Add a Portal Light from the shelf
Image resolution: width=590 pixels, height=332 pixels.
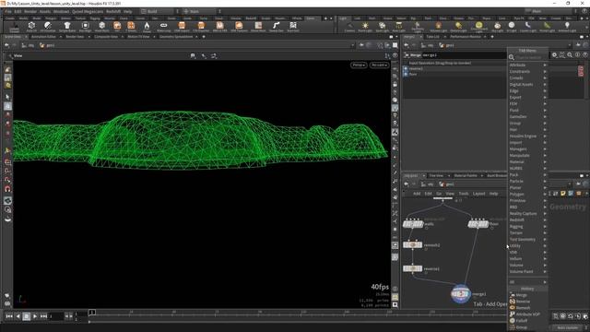tap(547, 27)
